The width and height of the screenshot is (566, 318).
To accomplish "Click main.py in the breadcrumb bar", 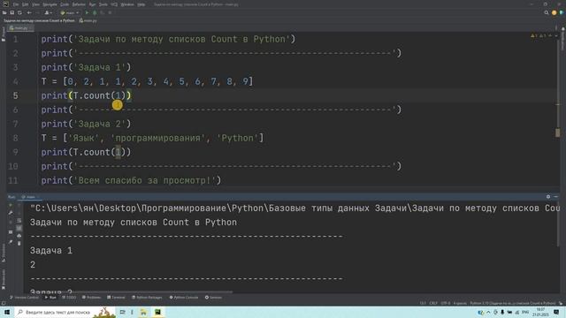I will pyautogui.click(x=88, y=20).
